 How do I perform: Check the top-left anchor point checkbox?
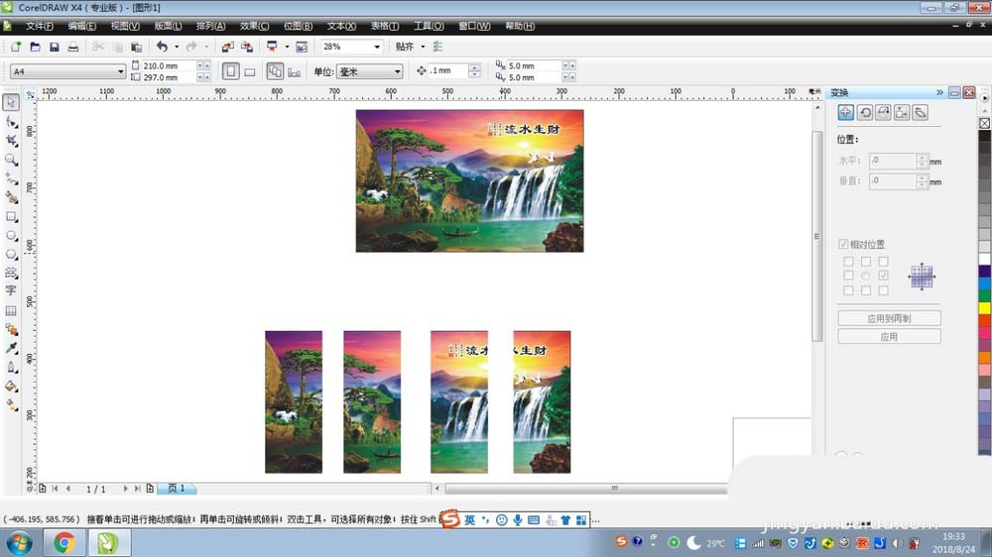point(848,261)
